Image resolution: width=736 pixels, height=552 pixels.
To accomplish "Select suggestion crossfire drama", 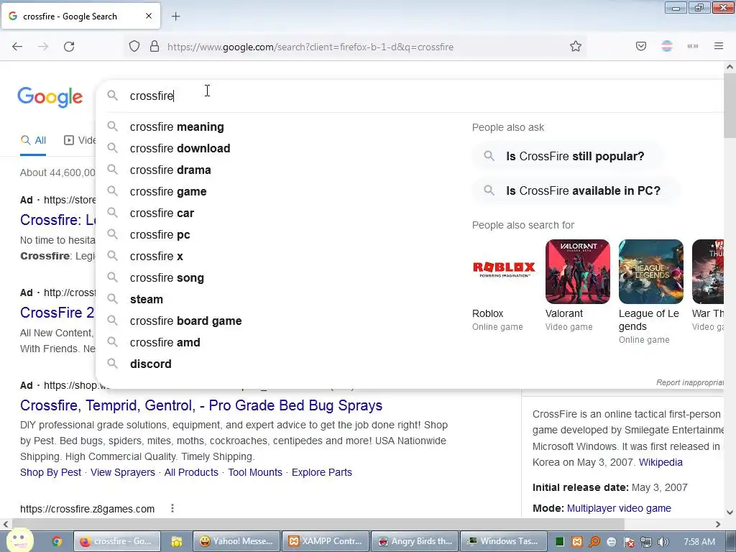I will point(170,170).
